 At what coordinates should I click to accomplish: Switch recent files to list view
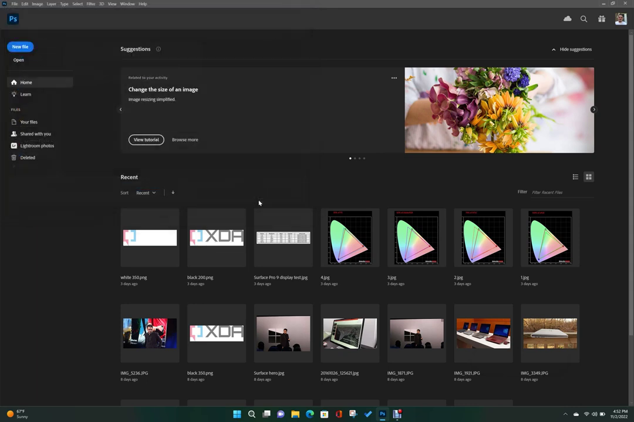(x=575, y=177)
